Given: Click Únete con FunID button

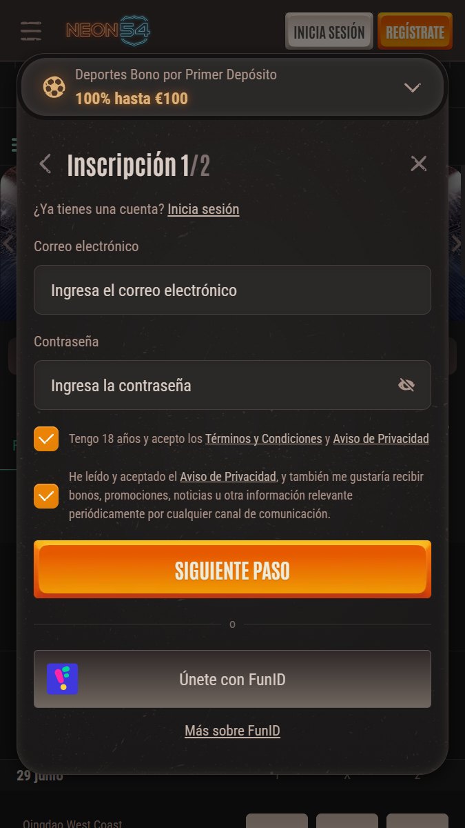Looking at the screenshot, I should [232, 679].
